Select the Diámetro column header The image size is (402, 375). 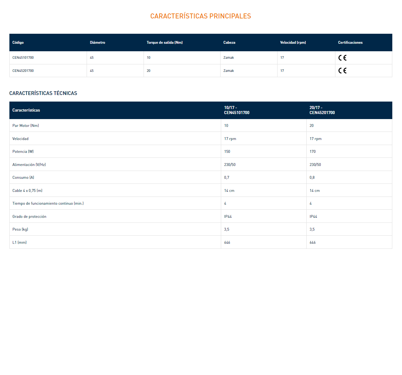point(97,42)
